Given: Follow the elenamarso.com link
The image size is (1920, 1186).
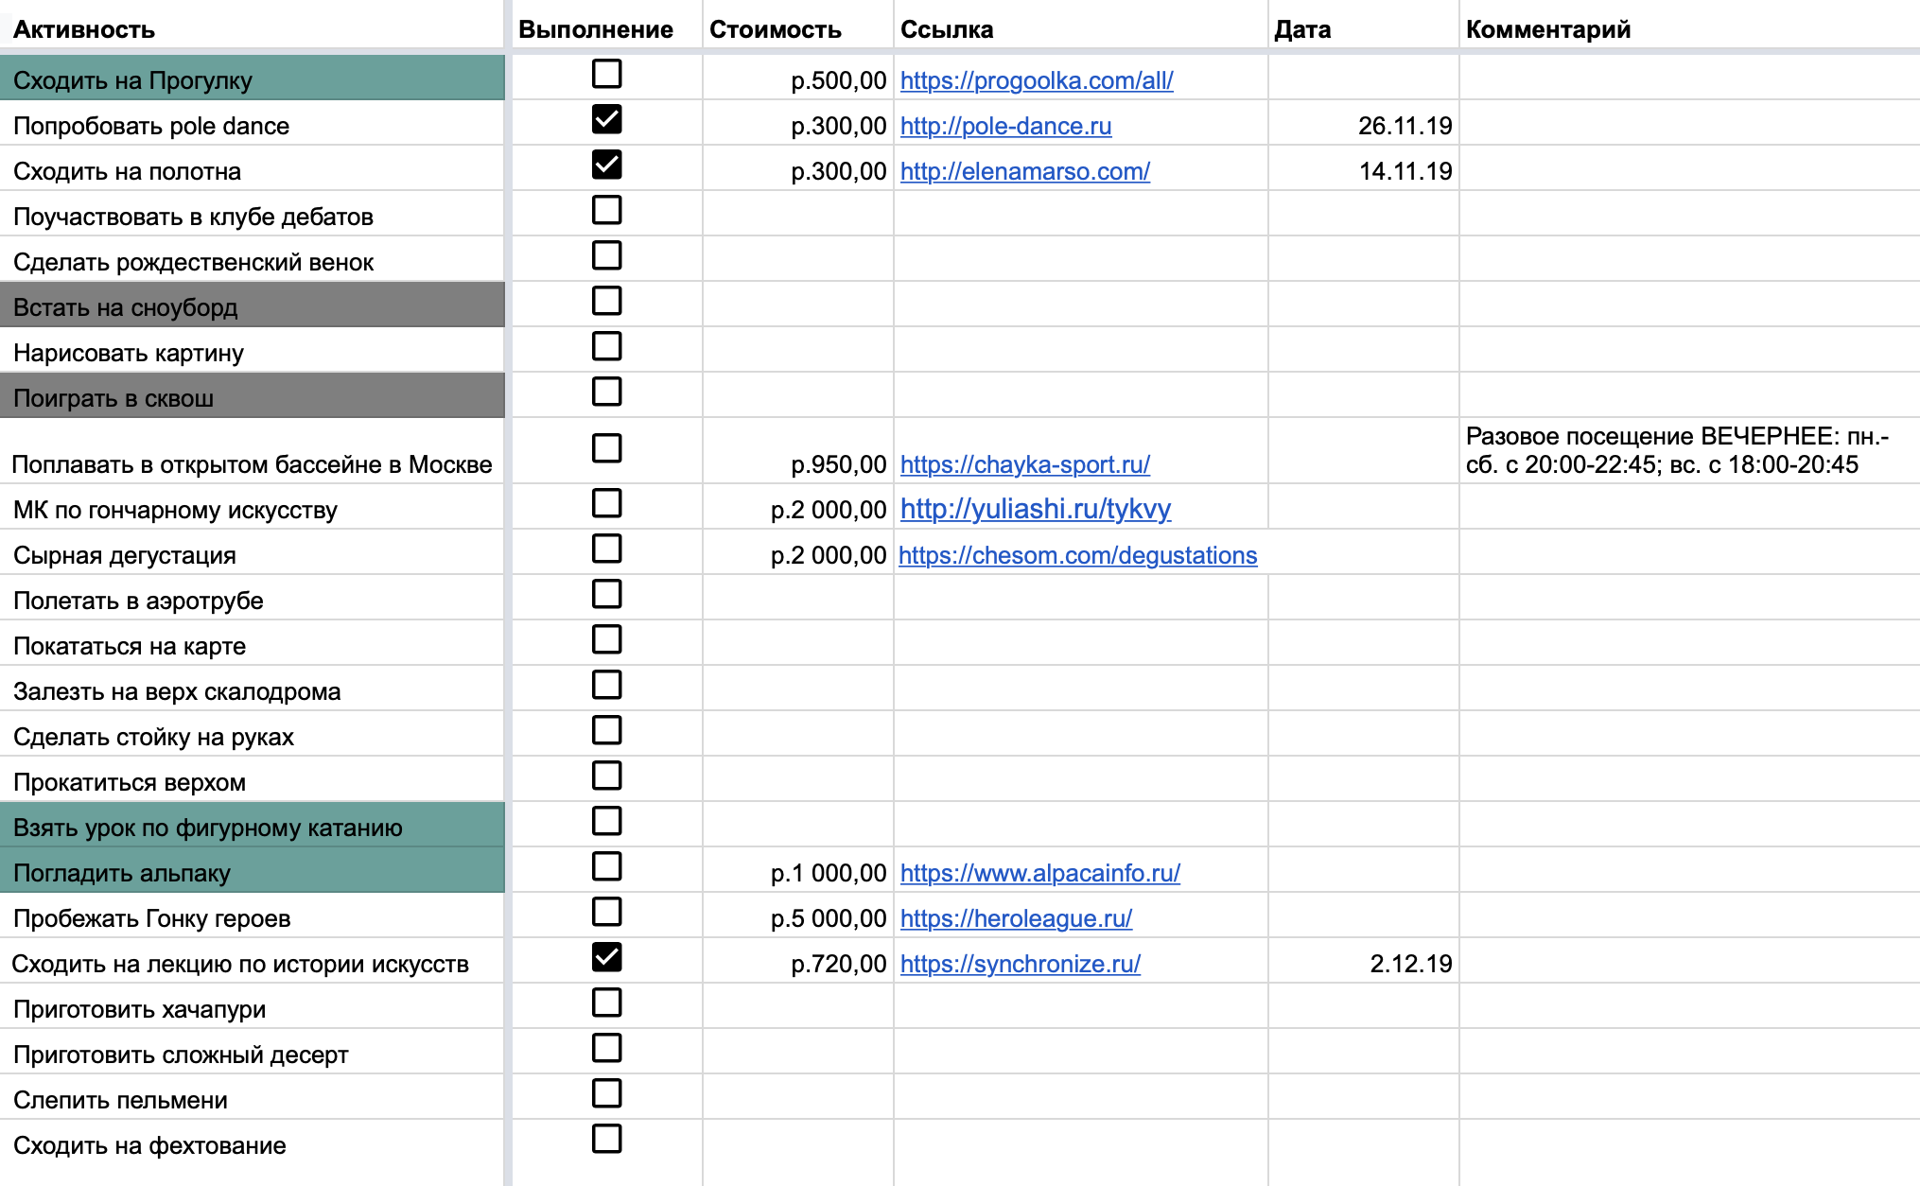Looking at the screenshot, I should coord(1025,171).
